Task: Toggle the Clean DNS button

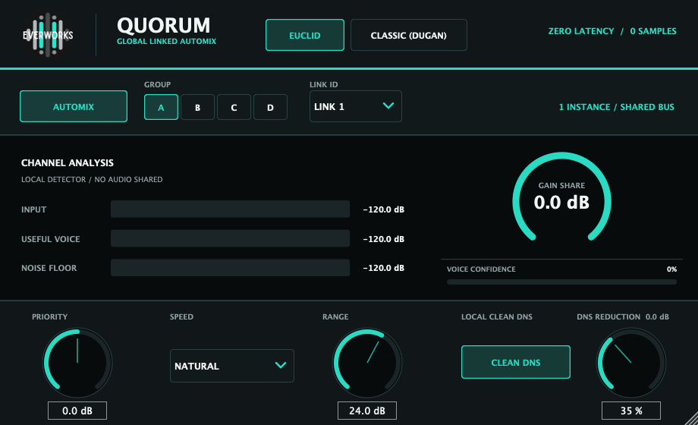Action: click(x=515, y=362)
